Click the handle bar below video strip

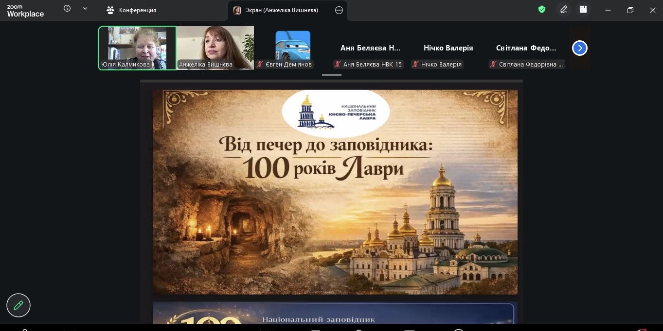[x=332, y=75]
